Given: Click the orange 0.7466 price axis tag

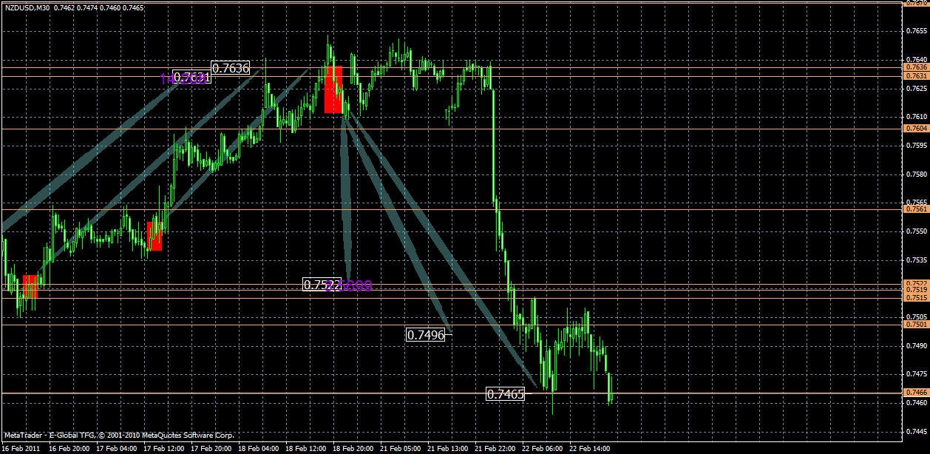Looking at the screenshot, I should click(x=917, y=394).
